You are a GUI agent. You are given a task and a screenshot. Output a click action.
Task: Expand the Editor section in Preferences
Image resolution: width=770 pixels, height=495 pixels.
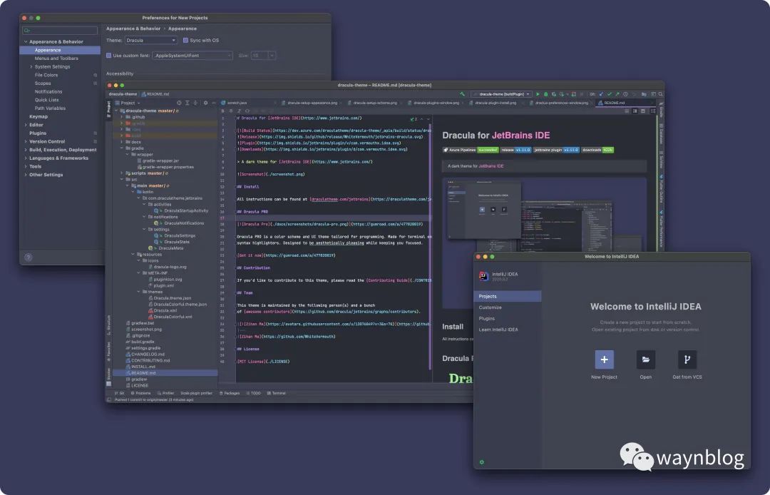[26, 125]
